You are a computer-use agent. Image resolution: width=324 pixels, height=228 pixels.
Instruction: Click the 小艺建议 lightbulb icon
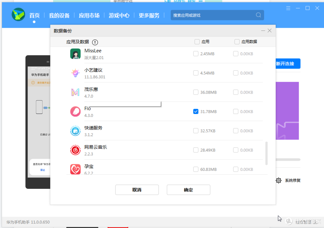[75, 73]
